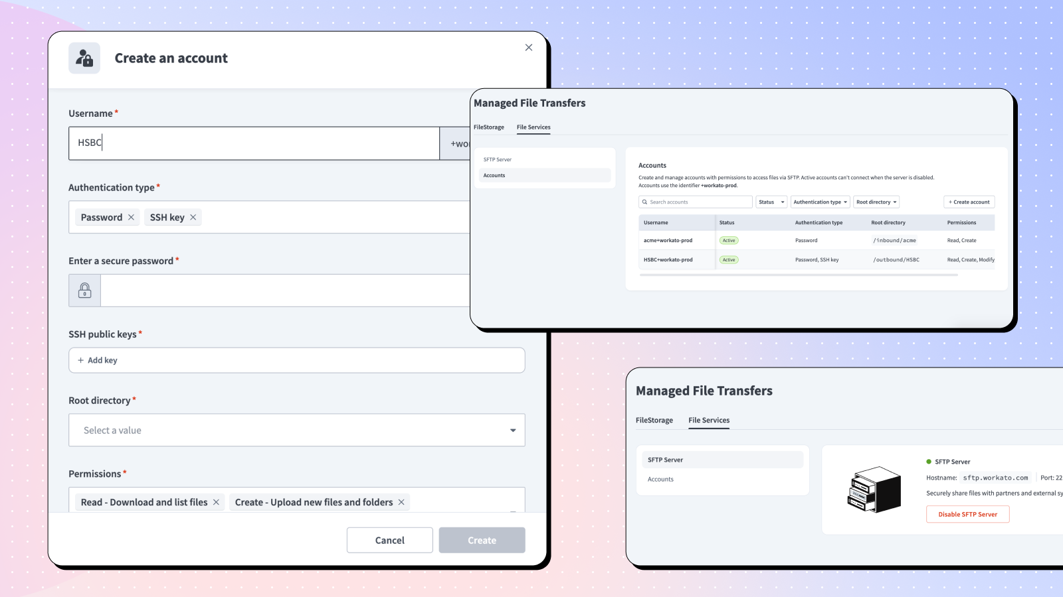Remove the Create upload permission tag
Screen dimensions: 1063x597
pyautogui.click(x=401, y=503)
